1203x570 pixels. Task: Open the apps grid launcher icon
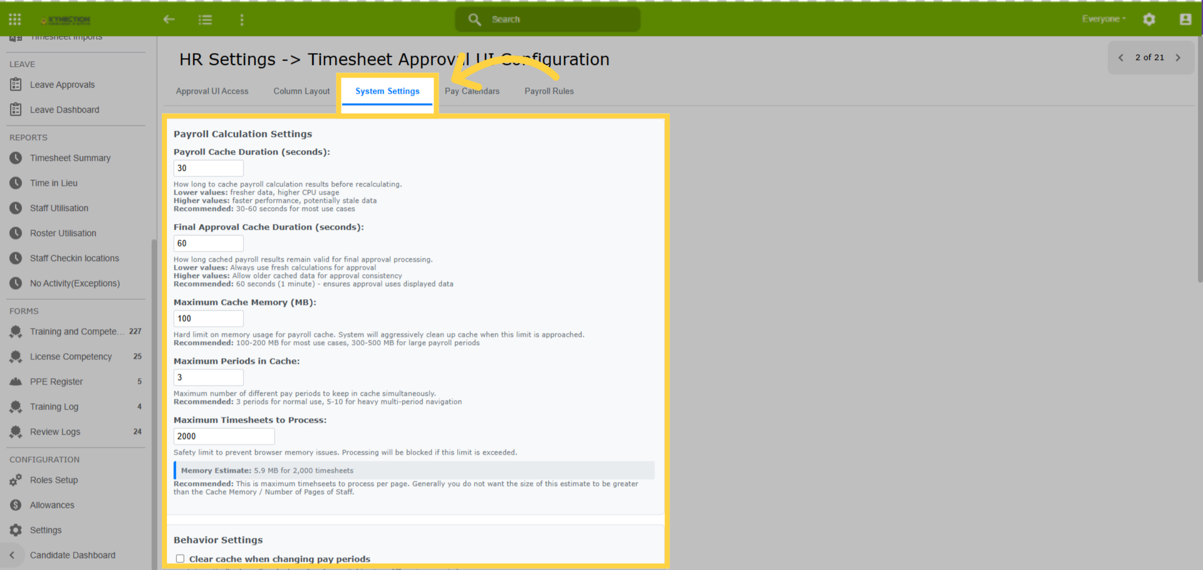[x=15, y=19]
